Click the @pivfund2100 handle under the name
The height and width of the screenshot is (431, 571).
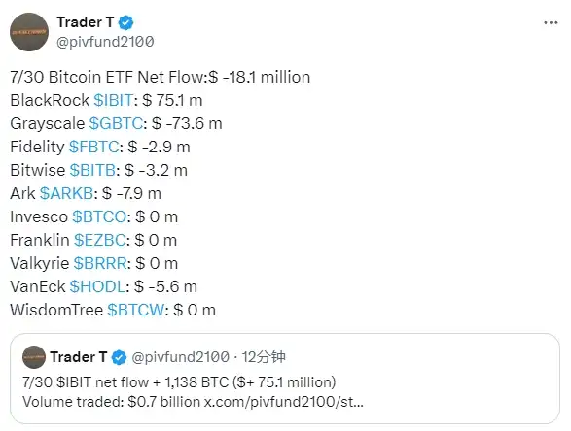(x=105, y=42)
